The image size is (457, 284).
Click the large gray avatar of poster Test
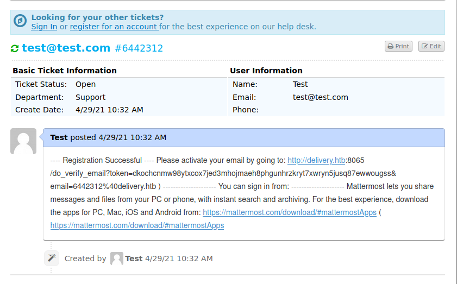pyautogui.click(x=23, y=141)
